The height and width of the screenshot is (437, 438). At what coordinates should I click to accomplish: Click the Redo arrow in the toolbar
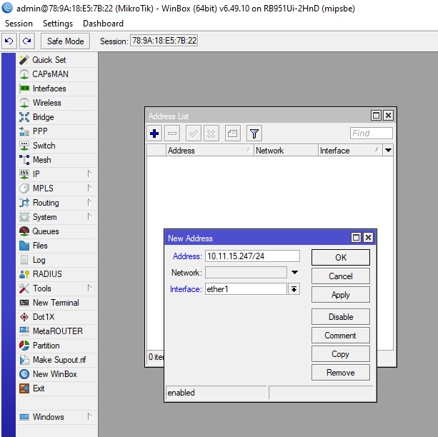27,41
